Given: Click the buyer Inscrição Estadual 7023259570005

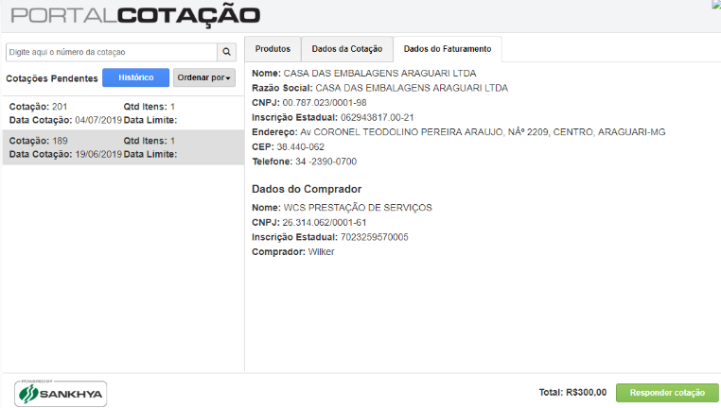Looking at the screenshot, I should tap(375, 237).
